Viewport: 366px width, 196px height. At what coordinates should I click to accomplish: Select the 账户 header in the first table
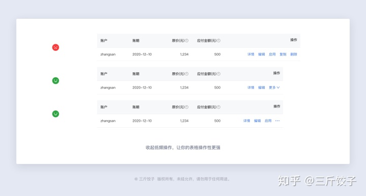click(104, 40)
